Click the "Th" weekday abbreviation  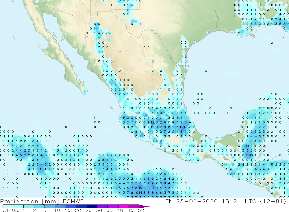pos(169,201)
